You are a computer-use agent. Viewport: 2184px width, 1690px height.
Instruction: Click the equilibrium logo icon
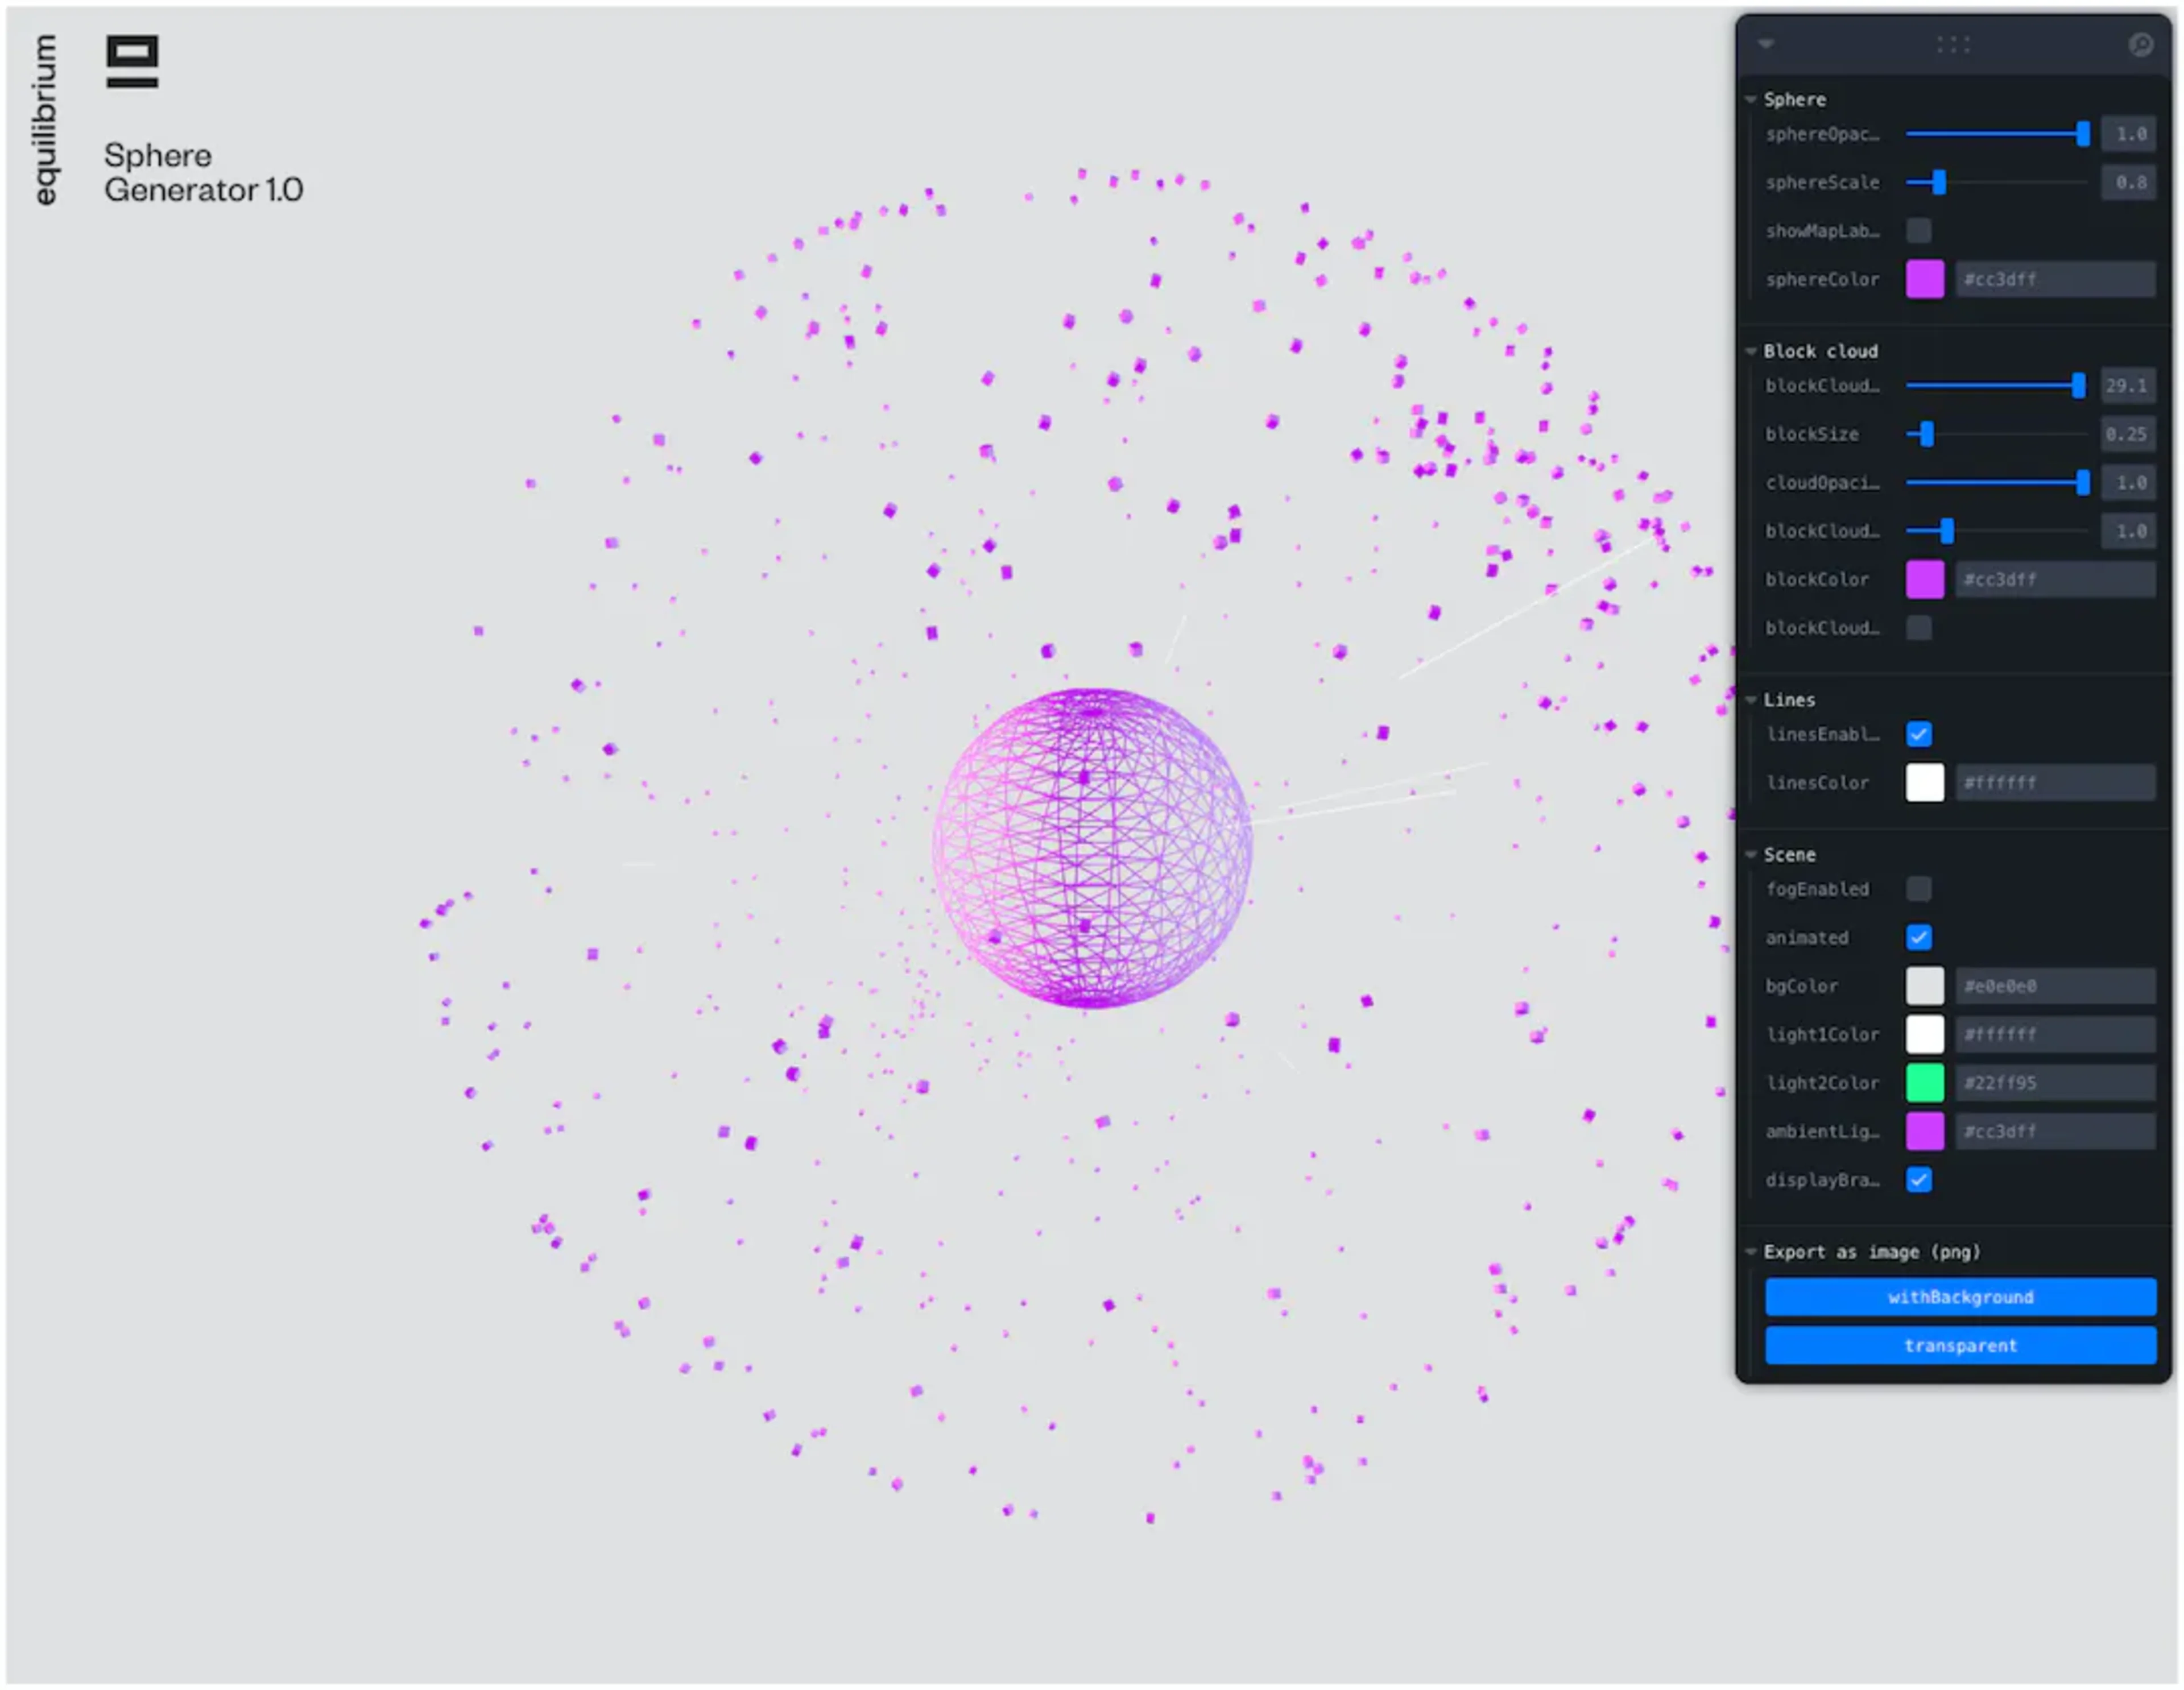pyautogui.click(x=132, y=62)
